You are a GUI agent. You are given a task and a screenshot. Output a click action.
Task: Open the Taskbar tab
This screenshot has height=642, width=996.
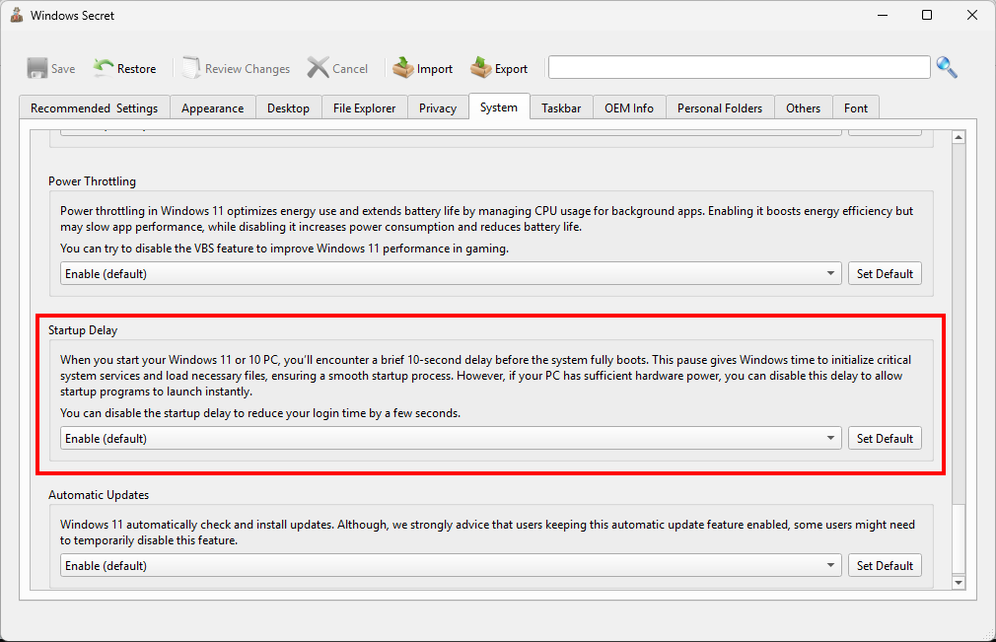click(x=561, y=107)
